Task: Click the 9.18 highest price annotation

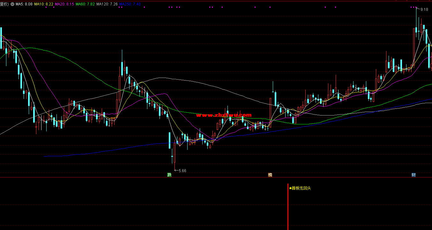Action: pyautogui.click(x=424, y=10)
